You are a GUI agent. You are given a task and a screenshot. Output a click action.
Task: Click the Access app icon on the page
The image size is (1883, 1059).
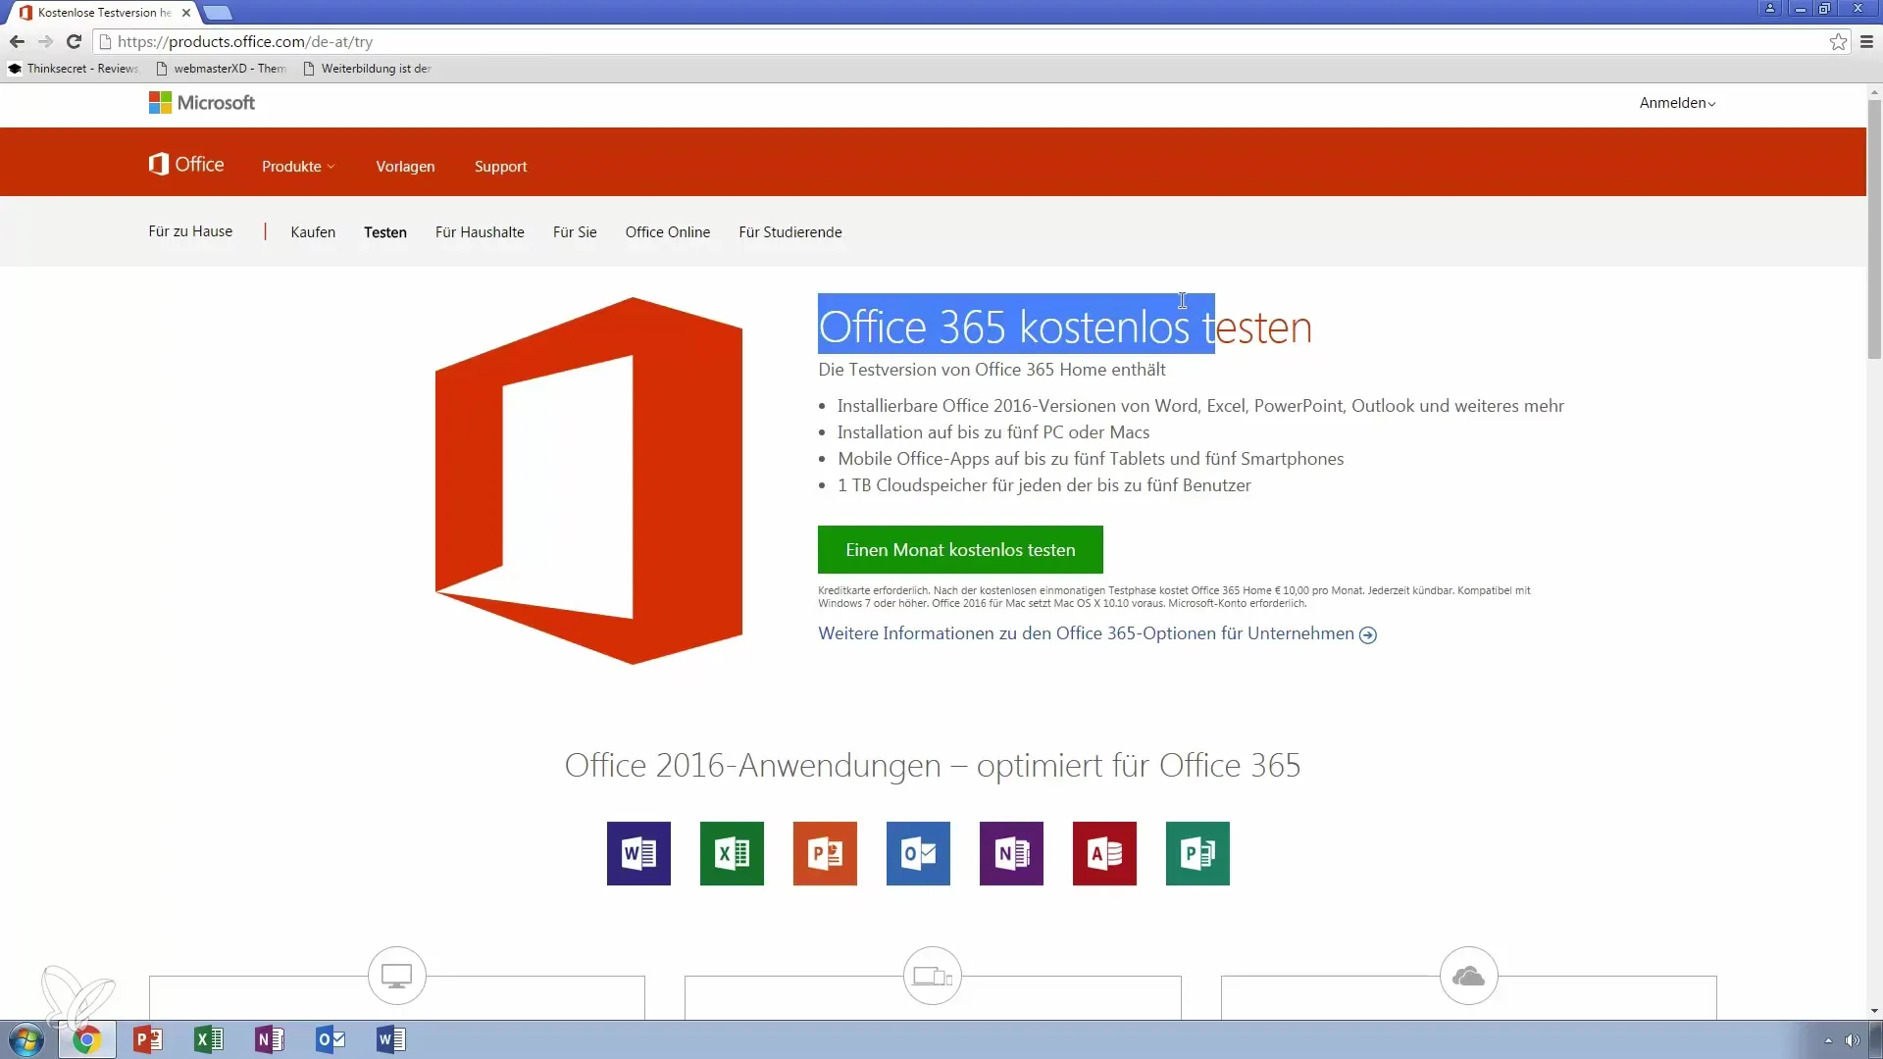tap(1104, 853)
